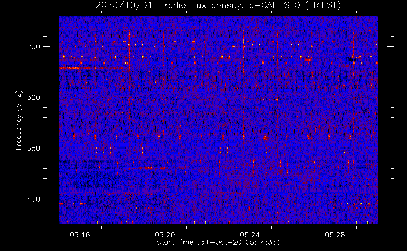The image size is (407, 251).
Task: Click the 05:24 time tick label
Action: coord(250,235)
